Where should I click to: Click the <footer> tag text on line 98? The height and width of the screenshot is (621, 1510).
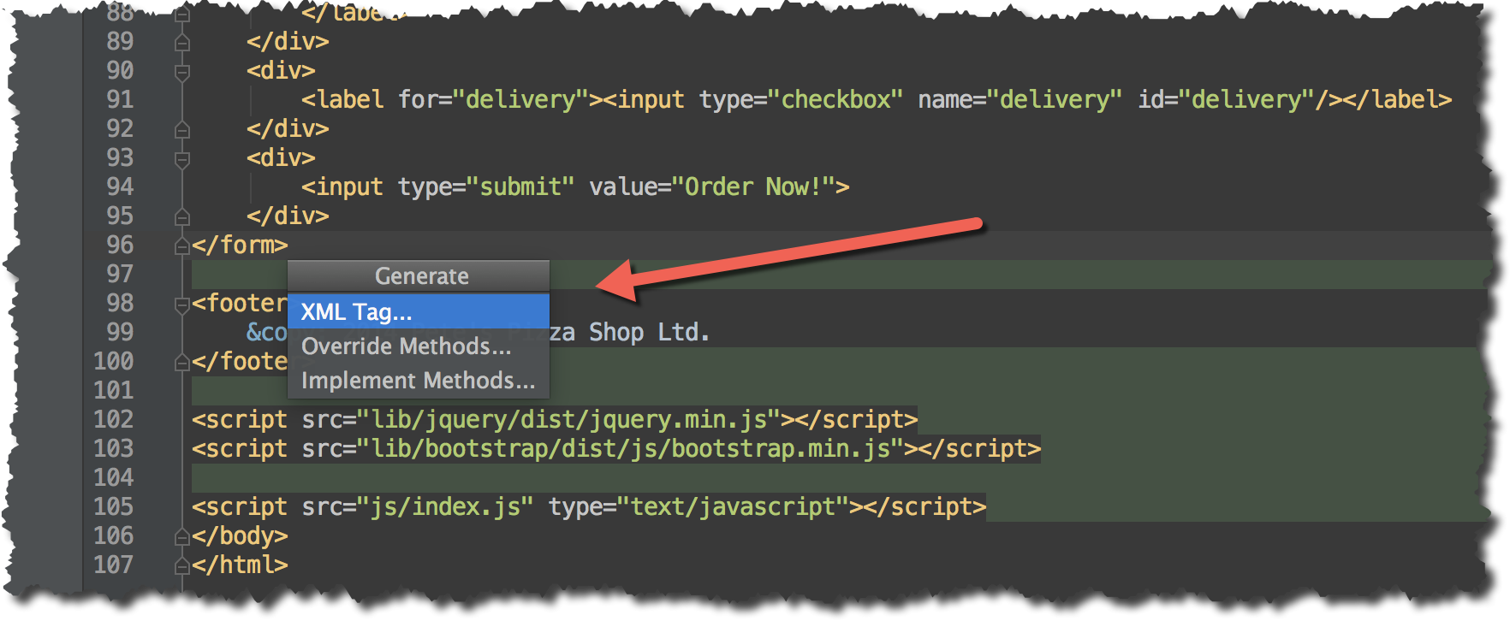click(240, 303)
